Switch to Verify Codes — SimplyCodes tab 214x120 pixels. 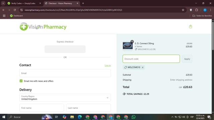point(23,3)
